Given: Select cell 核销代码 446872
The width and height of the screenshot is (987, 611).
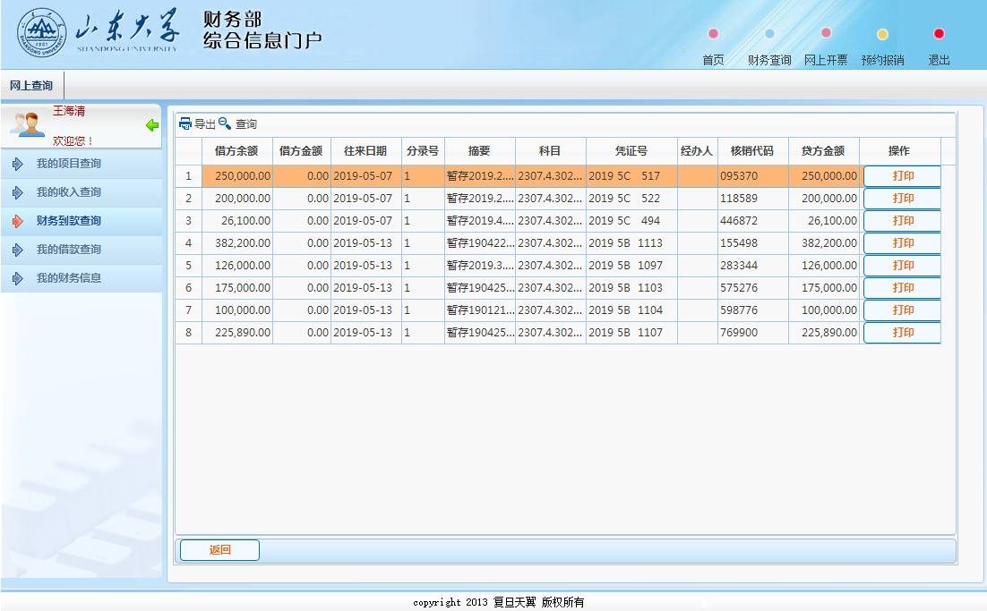Looking at the screenshot, I should tap(752, 221).
